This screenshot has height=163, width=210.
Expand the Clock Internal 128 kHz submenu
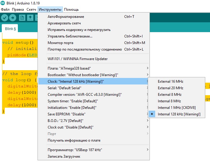tap(94, 81)
